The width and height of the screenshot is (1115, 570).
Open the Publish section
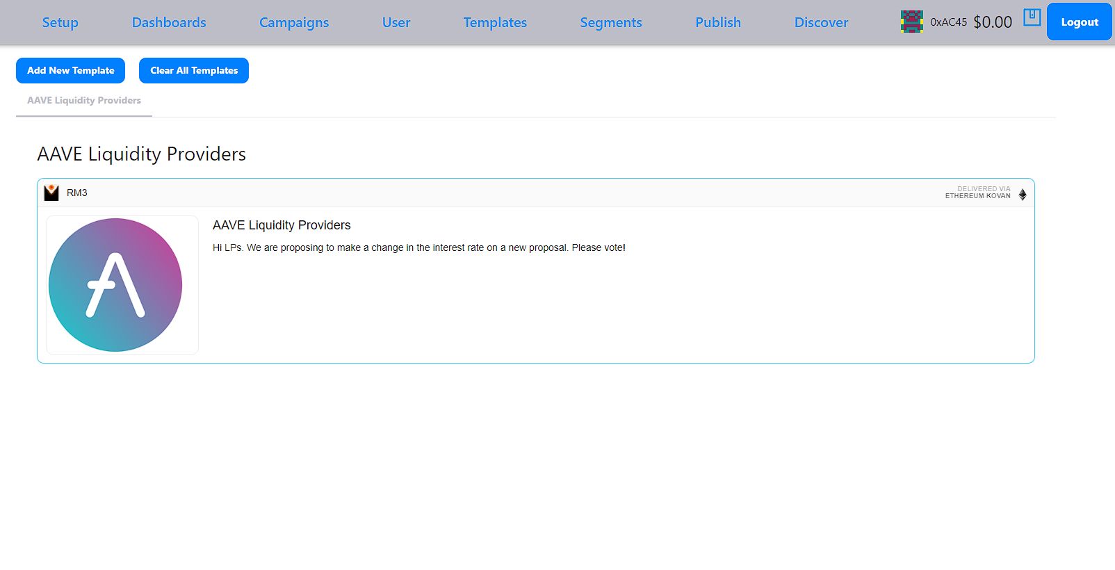coord(718,22)
